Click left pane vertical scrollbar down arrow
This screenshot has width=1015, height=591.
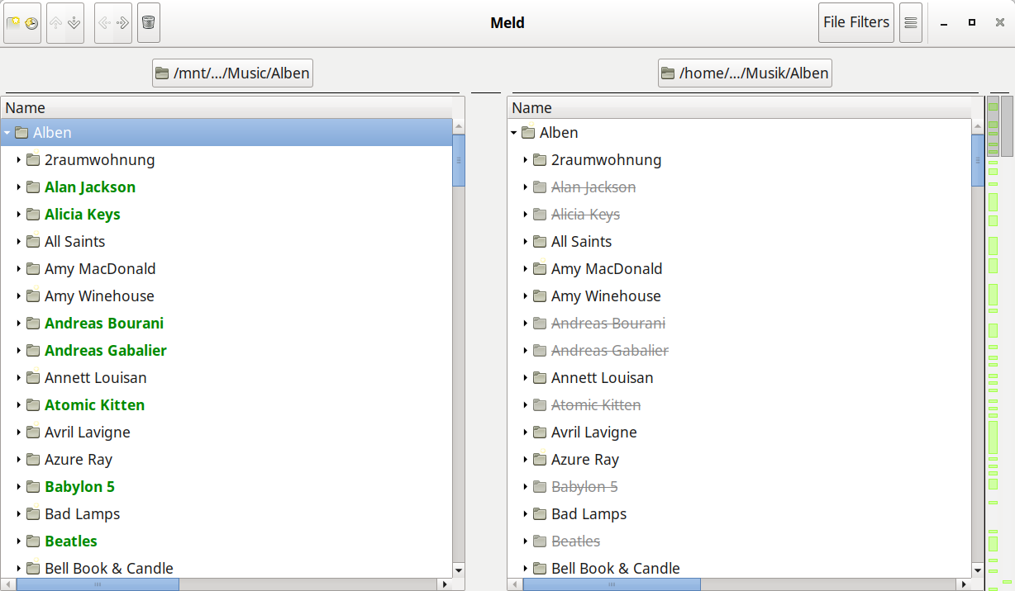[x=459, y=570]
